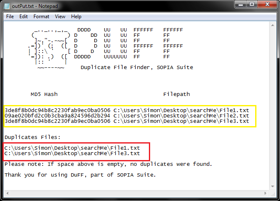Image resolution: width=280 pixels, height=201 pixels.
Task: Click the 'Duplicates Files:' line
Action: (33, 137)
